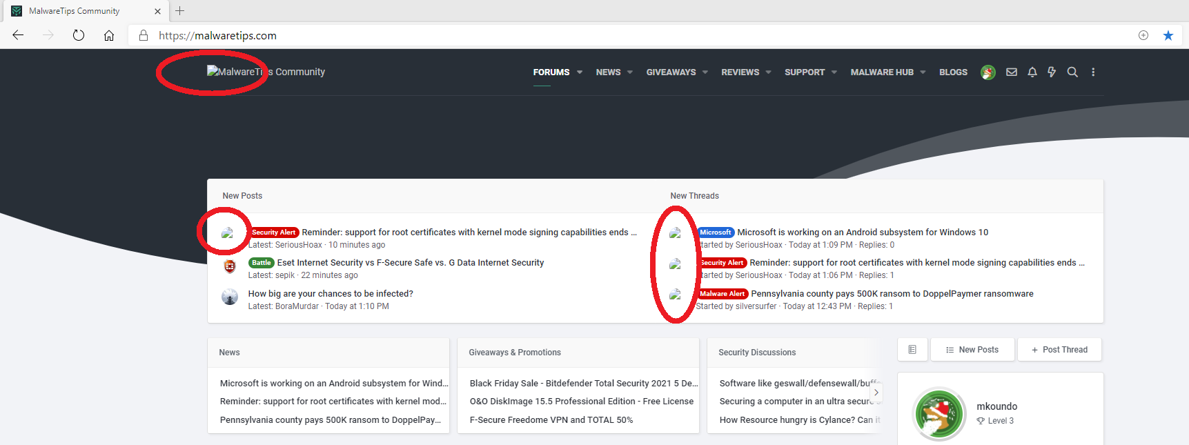The width and height of the screenshot is (1189, 445).
Task: Click the address bar plus-circle icon
Action: tap(1143, 35)
